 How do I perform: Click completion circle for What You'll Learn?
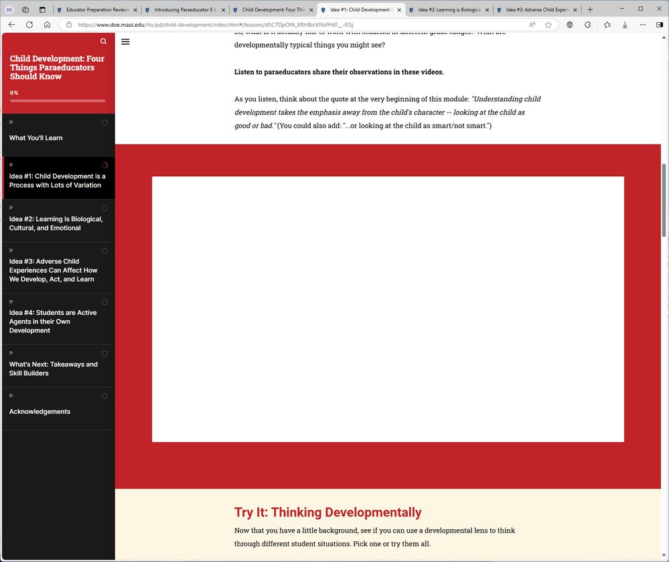tap(104, 123)
